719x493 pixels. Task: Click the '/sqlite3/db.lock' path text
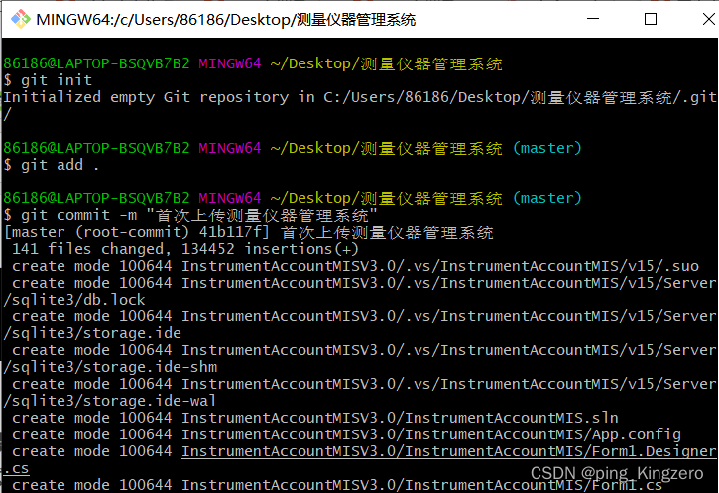[74, 300]
